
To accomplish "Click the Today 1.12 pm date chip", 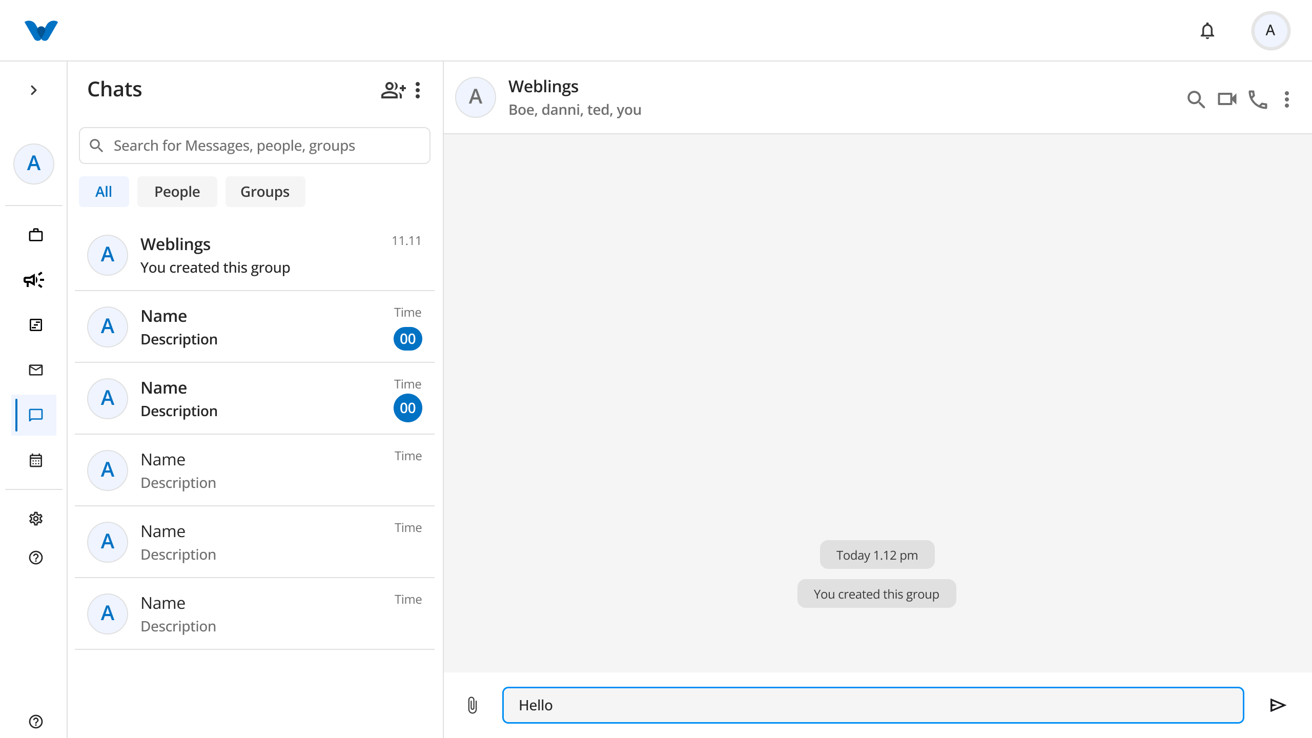I will [877, 555].
